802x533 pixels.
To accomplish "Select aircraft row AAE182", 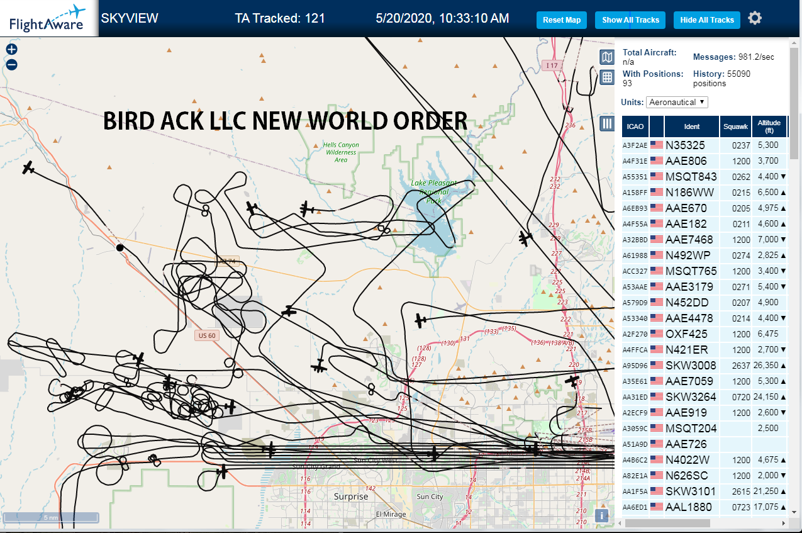I will pos(705,224).
